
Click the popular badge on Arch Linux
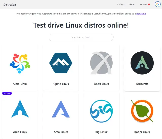click(7, 93)
